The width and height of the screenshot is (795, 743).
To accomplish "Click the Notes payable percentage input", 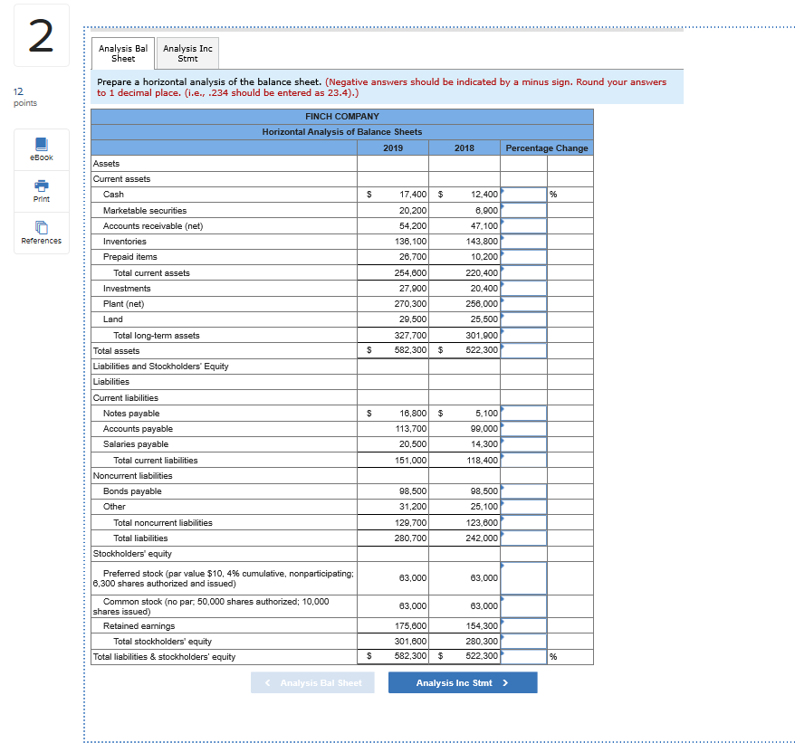I will pos(522,413).
